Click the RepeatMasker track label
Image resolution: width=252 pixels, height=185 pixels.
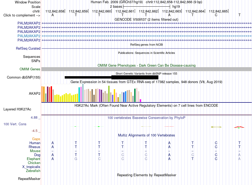(x=29, y=179)
